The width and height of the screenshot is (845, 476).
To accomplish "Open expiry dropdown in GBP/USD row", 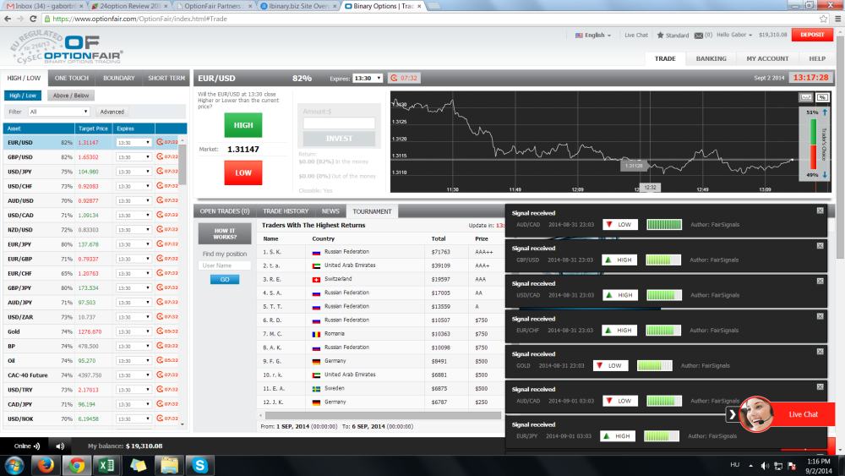I will click(134, 157).
